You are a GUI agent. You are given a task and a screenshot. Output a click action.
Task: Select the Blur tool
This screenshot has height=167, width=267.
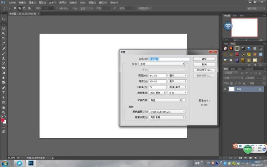click(4, 77)
